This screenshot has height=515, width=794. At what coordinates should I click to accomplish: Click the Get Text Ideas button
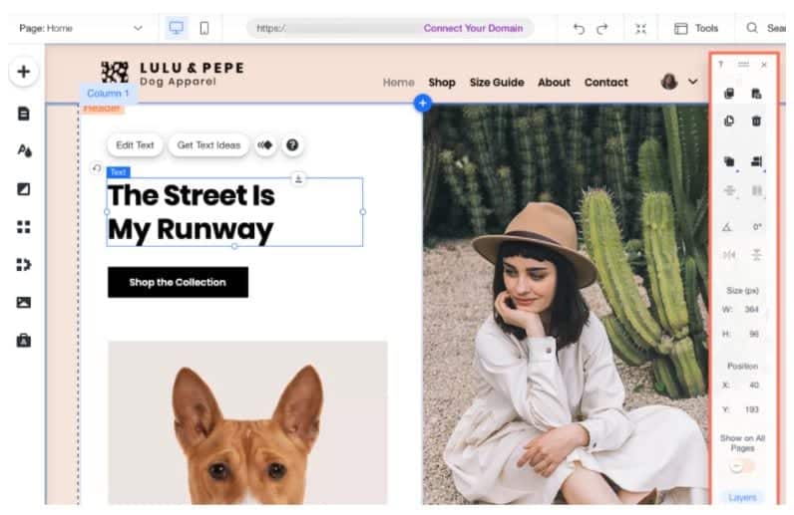point(208,145)
